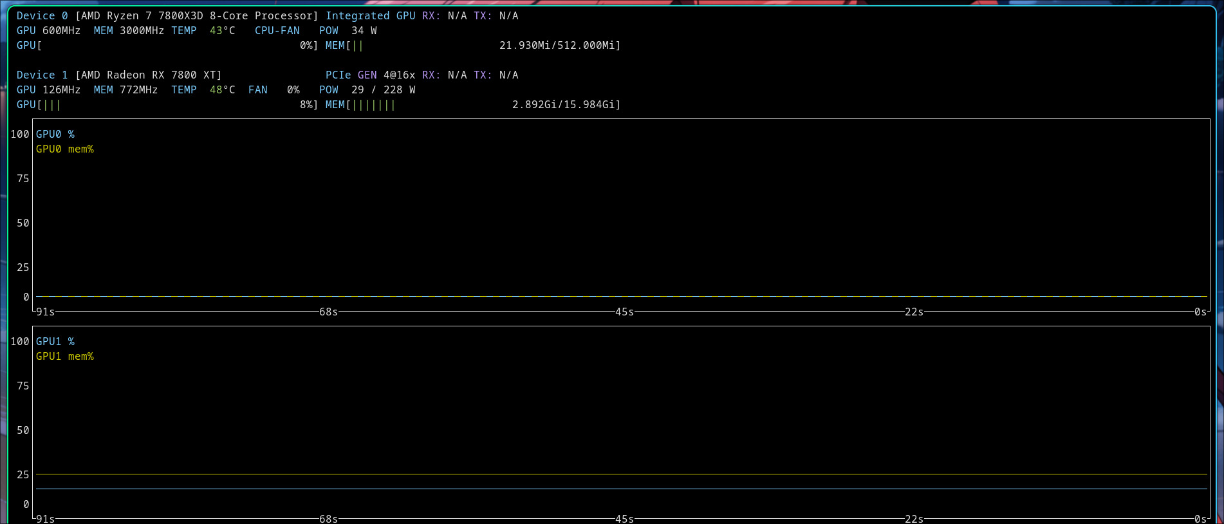Click the "GPU0 %" chart legend entry
This screenshot has height=524, width=1224.
click(x=55, y=134)
